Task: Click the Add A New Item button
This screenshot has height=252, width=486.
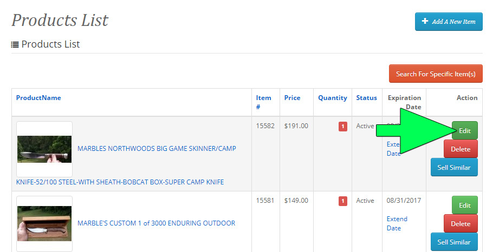Action: click(449, 22)
